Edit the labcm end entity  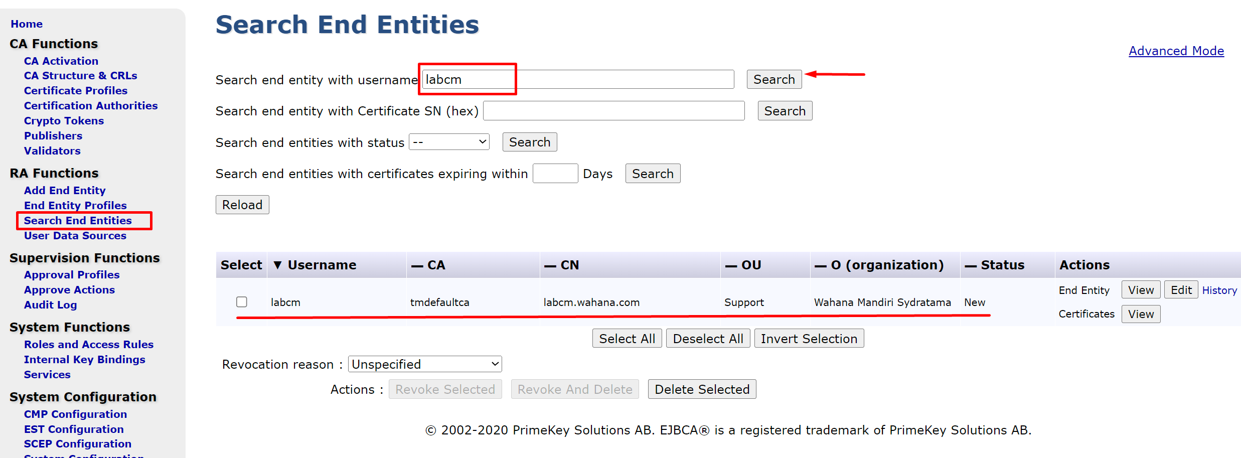coord(1181,290)
